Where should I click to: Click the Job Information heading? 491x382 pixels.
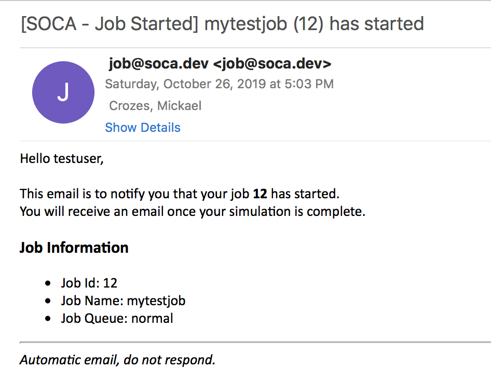click(74, 248)
